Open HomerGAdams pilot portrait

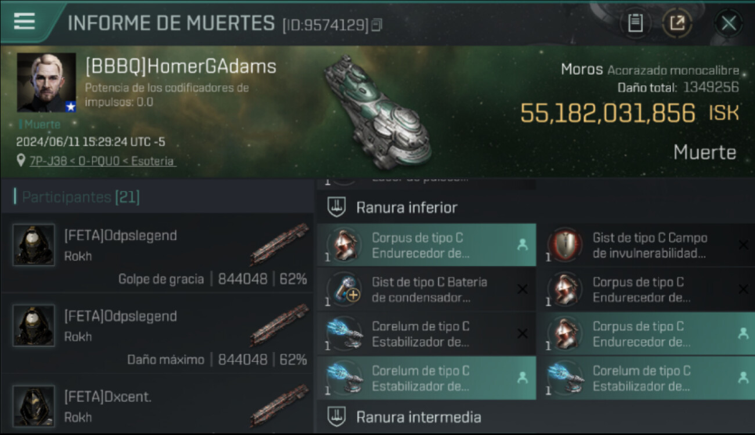(x=46, y=82)
